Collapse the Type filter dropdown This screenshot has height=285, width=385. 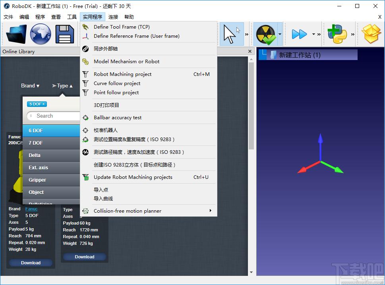point(62,86)
